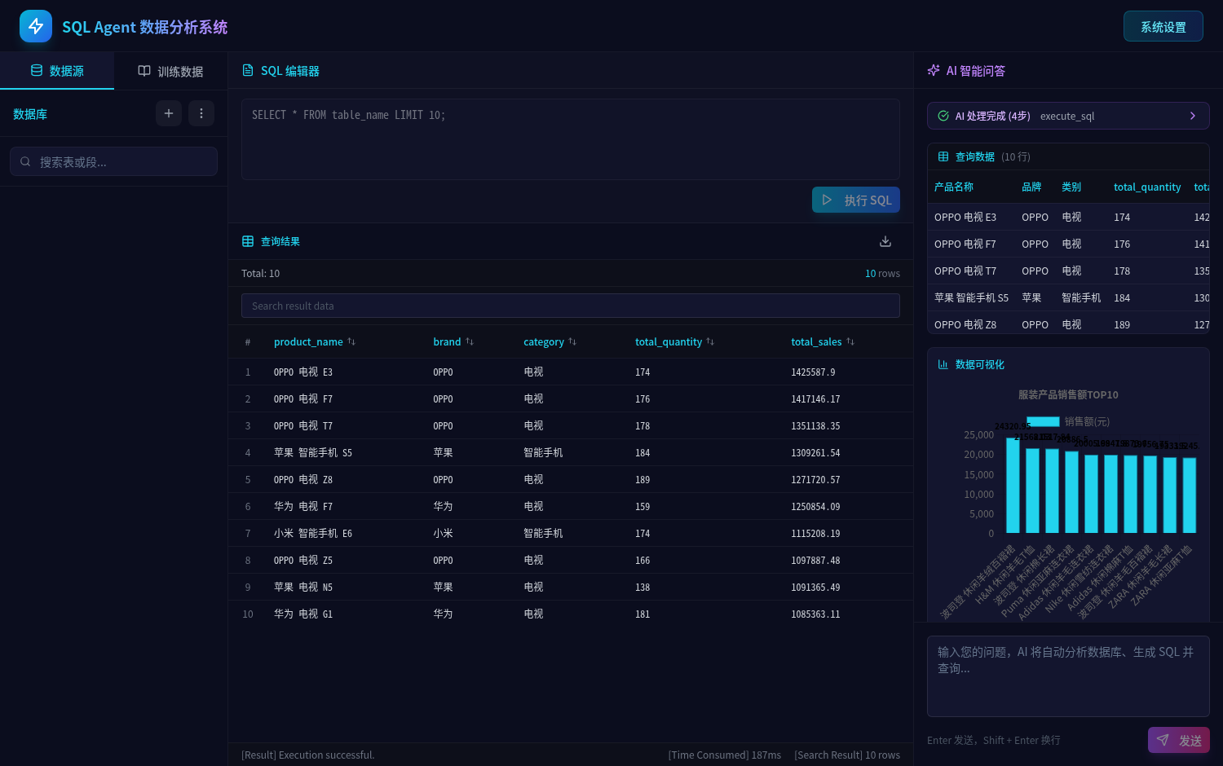Click the 数据库 section label

(x=30, y=114)
